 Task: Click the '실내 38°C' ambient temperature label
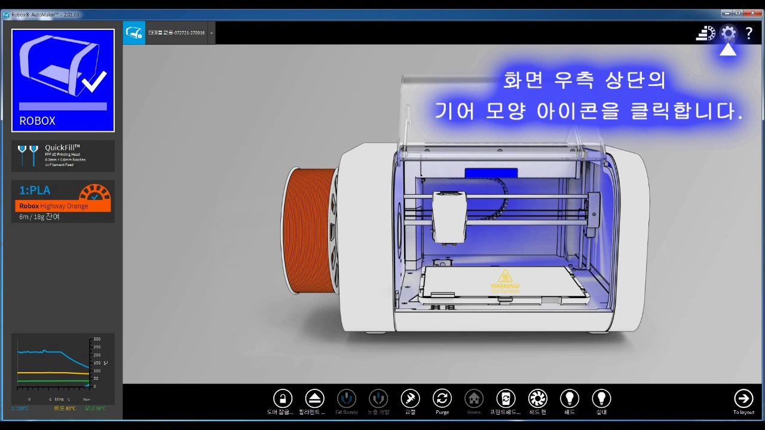pyautogui.click(x=95, y=408)
